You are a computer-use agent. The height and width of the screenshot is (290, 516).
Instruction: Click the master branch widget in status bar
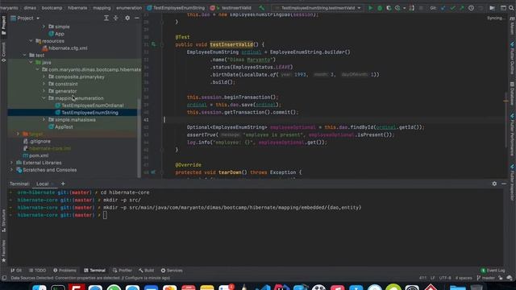pyautogui.click(x=485, y=278)
